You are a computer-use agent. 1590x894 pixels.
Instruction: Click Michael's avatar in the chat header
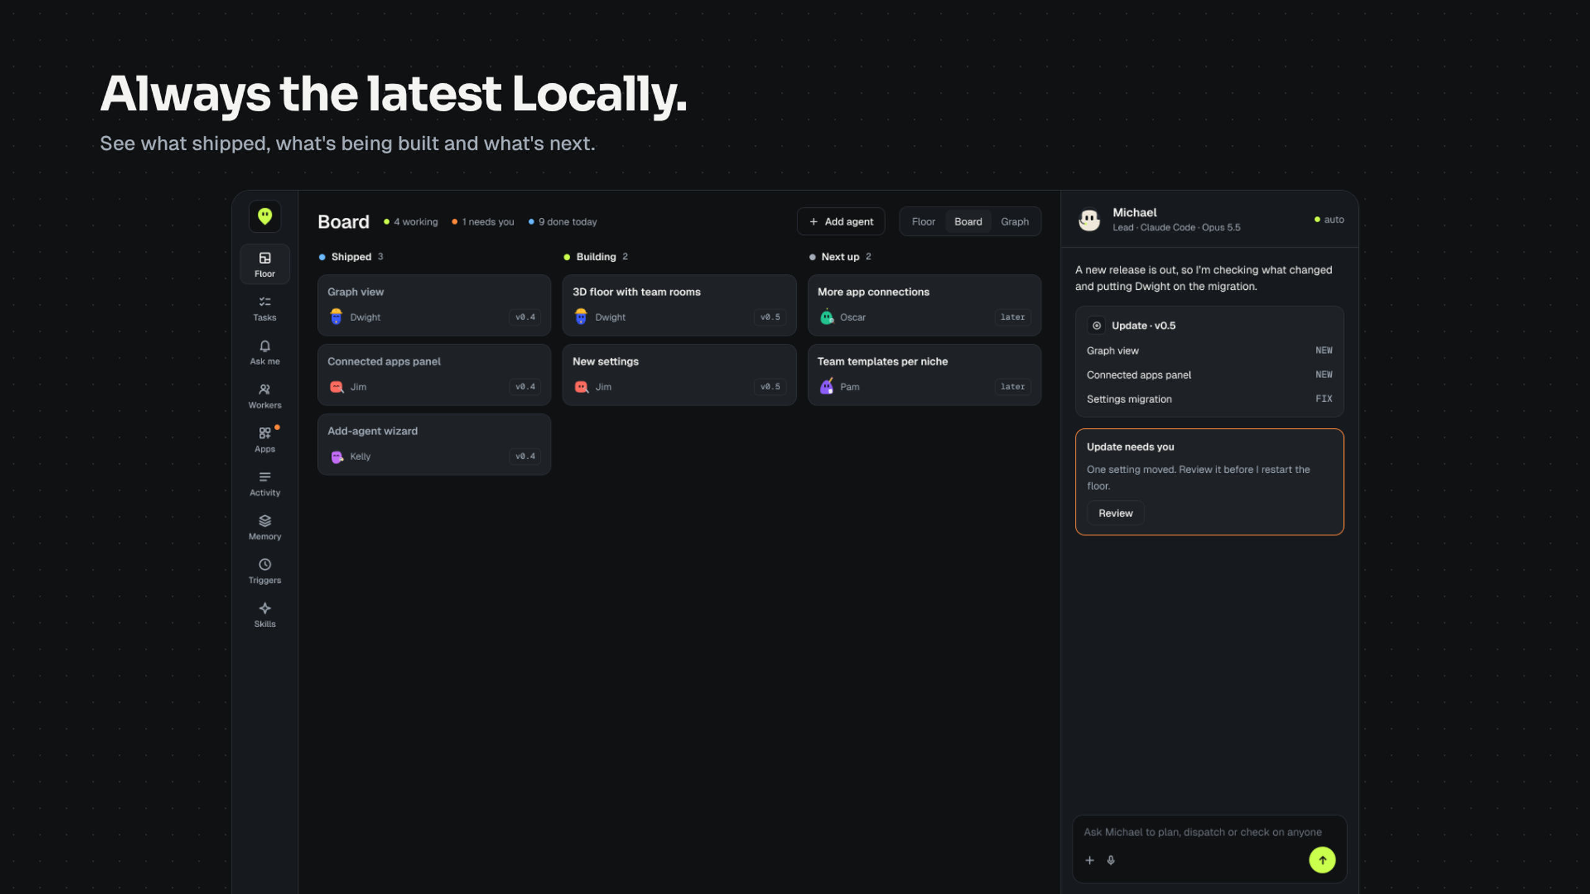pos(1089,220)
